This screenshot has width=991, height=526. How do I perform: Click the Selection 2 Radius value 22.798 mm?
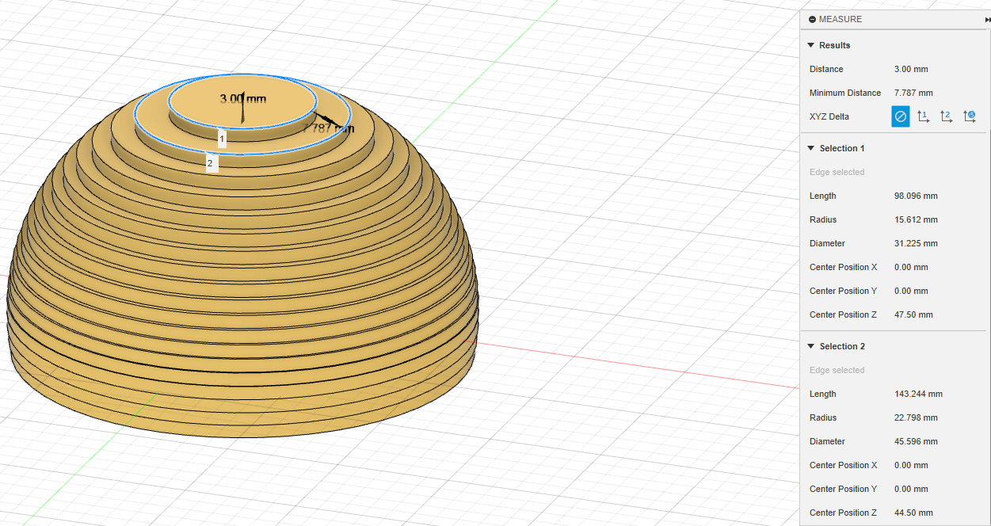(x=916, y=417)
